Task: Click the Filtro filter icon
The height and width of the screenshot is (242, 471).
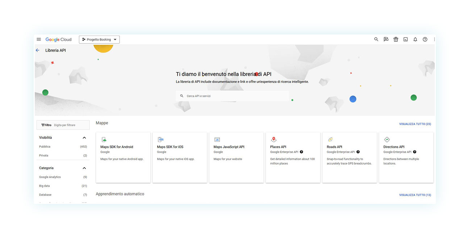Action: [43, 125]
